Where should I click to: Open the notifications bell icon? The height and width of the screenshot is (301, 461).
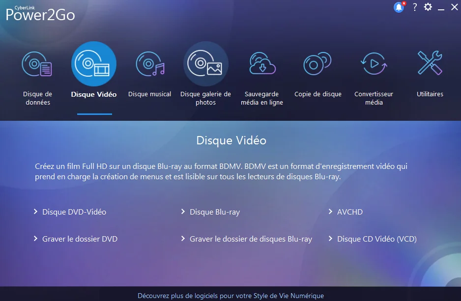coord(399,7)
